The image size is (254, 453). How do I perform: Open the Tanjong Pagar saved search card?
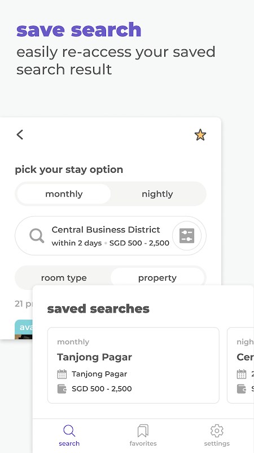pyautogui.click(x=133, y=365)
